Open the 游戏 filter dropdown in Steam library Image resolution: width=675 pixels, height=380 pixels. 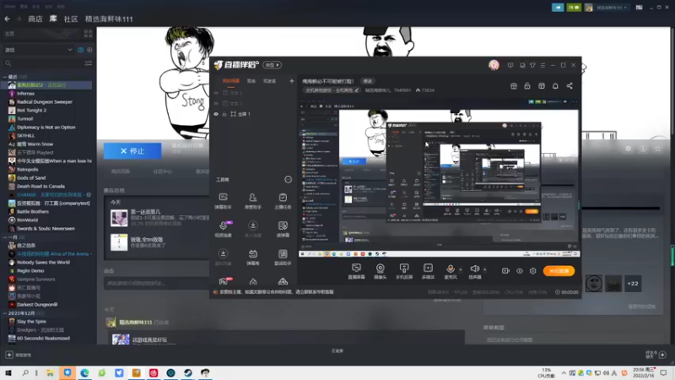pos(38,50)
